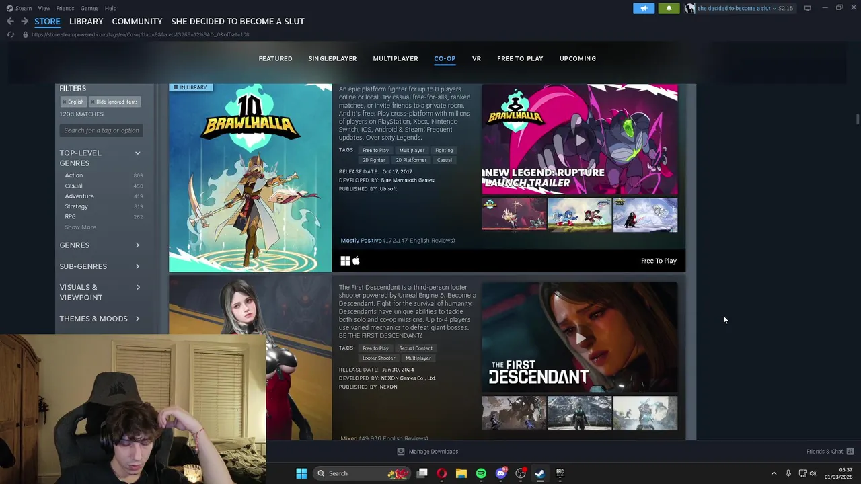Image resolution: width=861 pixels, height=484 pixels.
Task: Open Opera browser from the taskbar
Action: pos(441,473)
